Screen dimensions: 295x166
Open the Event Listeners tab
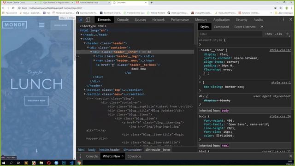point(245,27)
